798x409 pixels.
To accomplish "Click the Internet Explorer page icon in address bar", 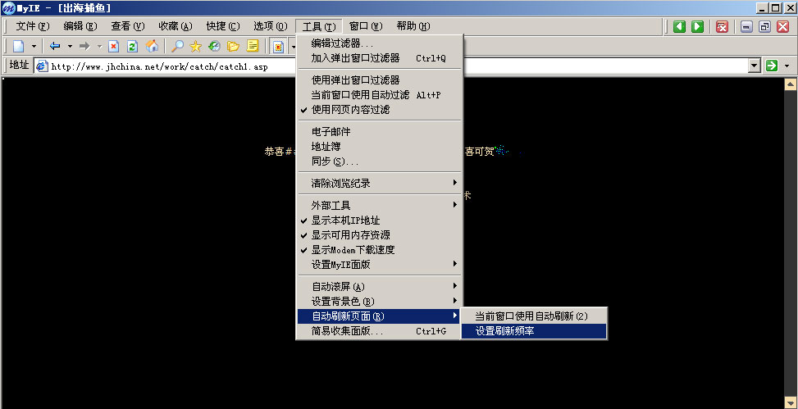I will click(x=43, y=66).
